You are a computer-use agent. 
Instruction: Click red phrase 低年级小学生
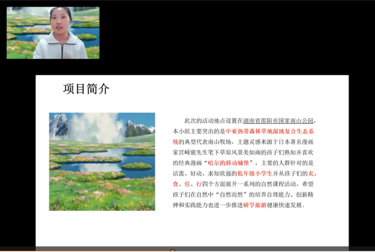point(255,173)
